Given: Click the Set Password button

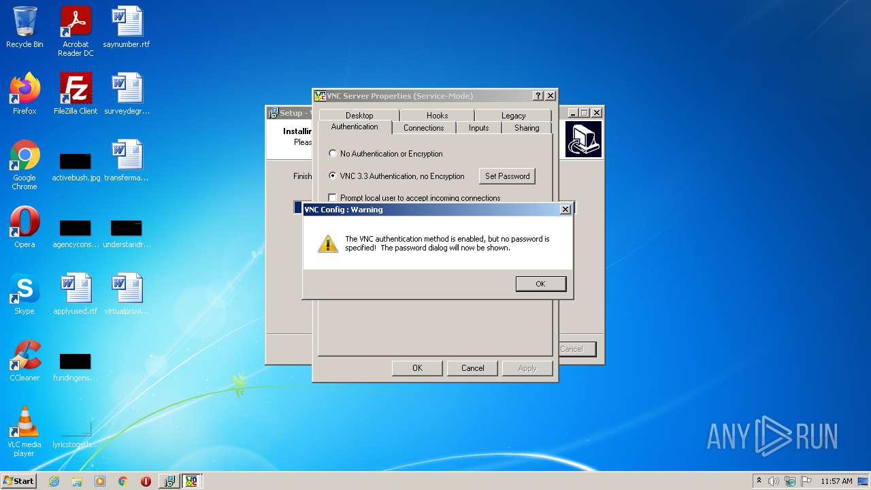Looking at the screenshot, I should click(x=507, y=176).
